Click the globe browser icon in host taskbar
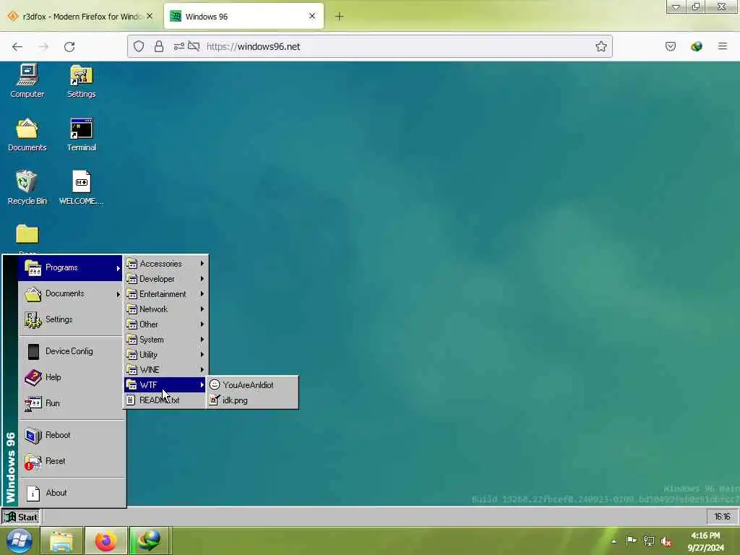Image resolution: width=740 pixels, height=555 pixels. (150, 541)
